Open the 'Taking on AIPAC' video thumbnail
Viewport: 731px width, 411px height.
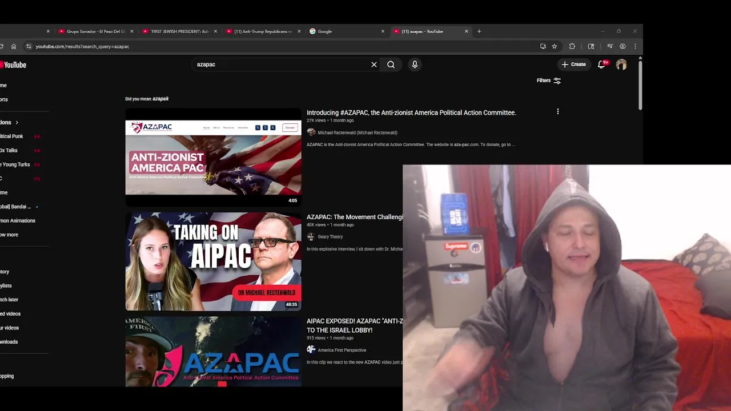213,261
